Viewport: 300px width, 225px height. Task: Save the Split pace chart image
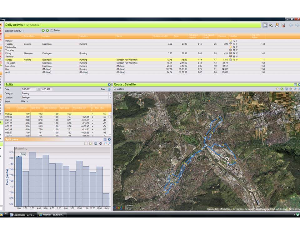(x=96, y=143)
